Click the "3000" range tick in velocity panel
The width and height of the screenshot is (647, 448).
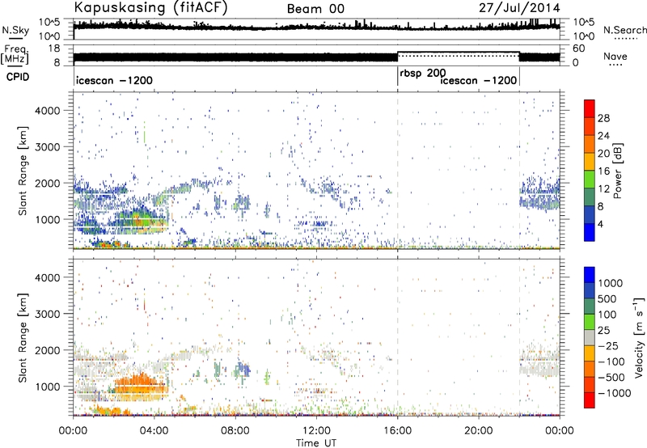[x=48, y=314]
